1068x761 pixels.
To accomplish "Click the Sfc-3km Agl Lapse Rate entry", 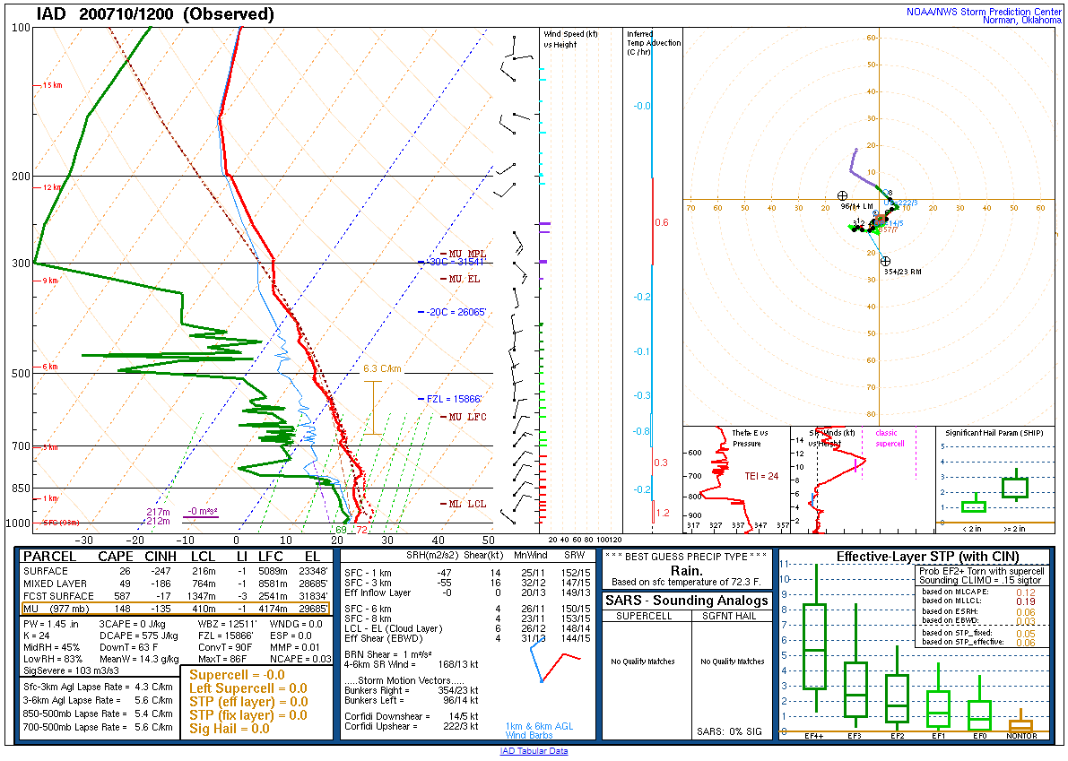I will (98, 687).
